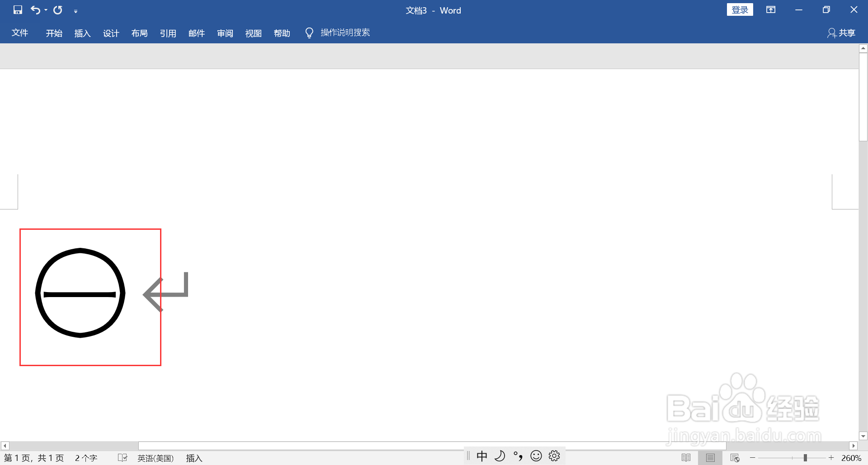
Task: Open IME emoji smiley icon
Action: coord(536,456)
